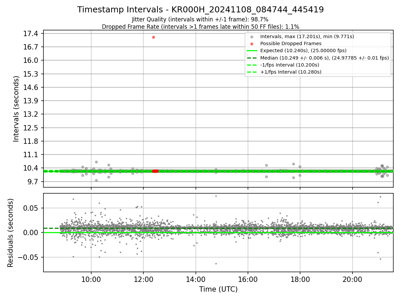This screenshot has height=301, width=401.
Task: Click the 20:00 time tick label
Action: (352, 279)
